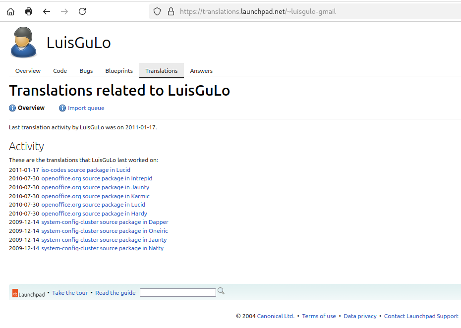Click the URL address bar
This screenshot has height=328, width=461.
coord(305,11)
